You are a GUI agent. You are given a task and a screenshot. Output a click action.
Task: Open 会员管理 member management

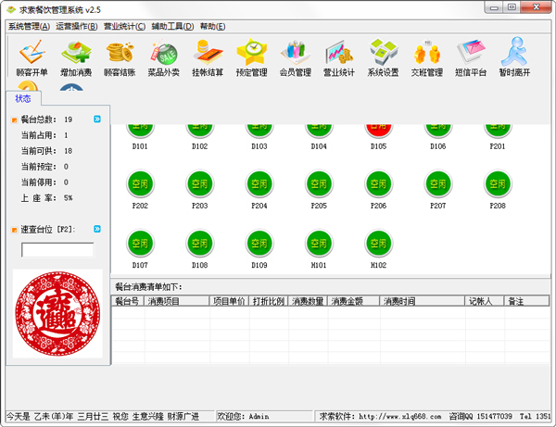[x=296, y=56]
